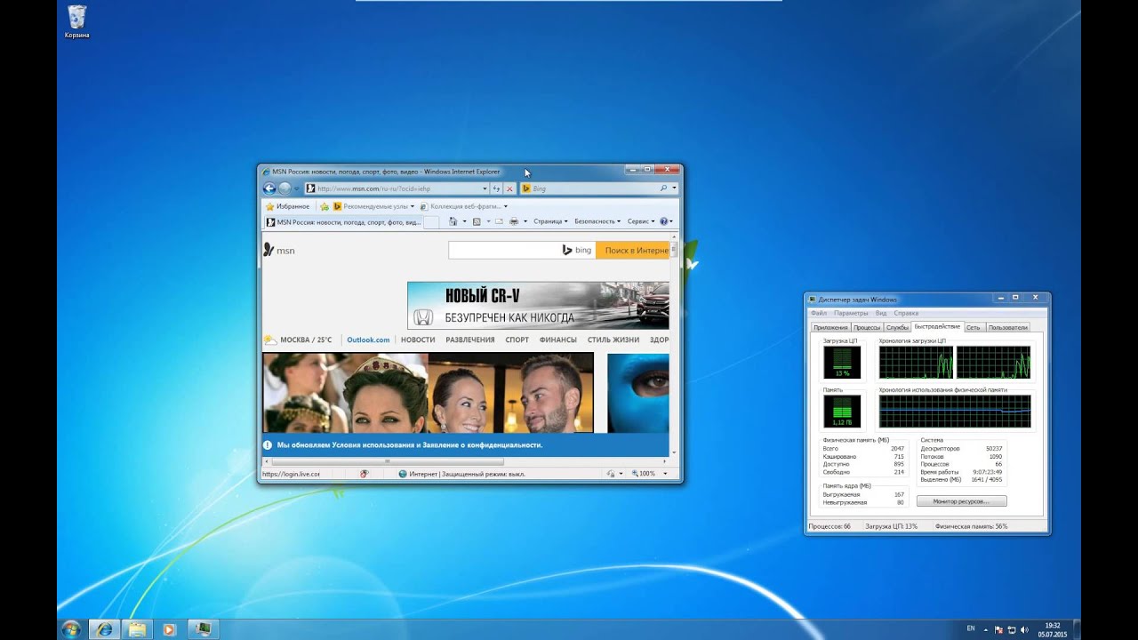Click the network icon in system tray

click(1012, 629)
